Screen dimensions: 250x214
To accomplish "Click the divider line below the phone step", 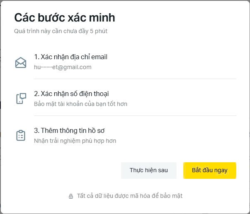I will [135, 115].
